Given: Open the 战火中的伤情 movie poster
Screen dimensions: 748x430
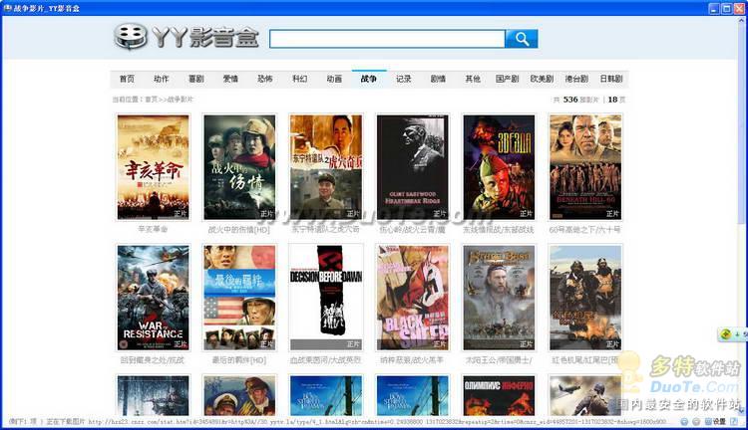Looking at the screenshot, I should tap(239, 167).
